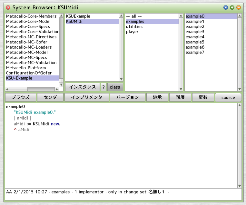Screen dimensions: 246x205
Task: Select Metacello-Core-Specs category
Action: point(32,26)
